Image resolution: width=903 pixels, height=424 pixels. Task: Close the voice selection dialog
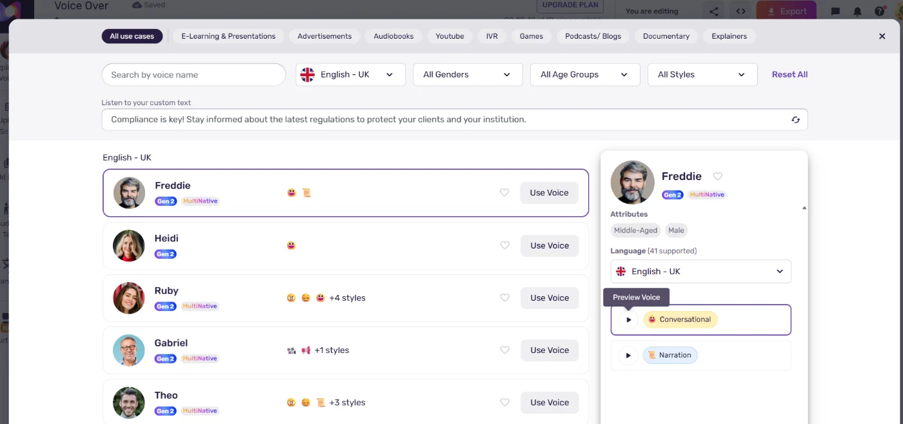coord(882,36)
